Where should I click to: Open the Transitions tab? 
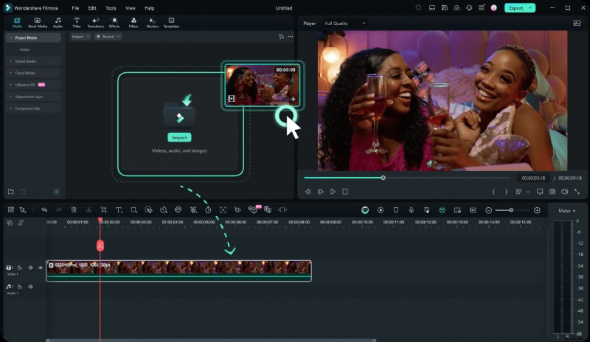tap(95, 22)
